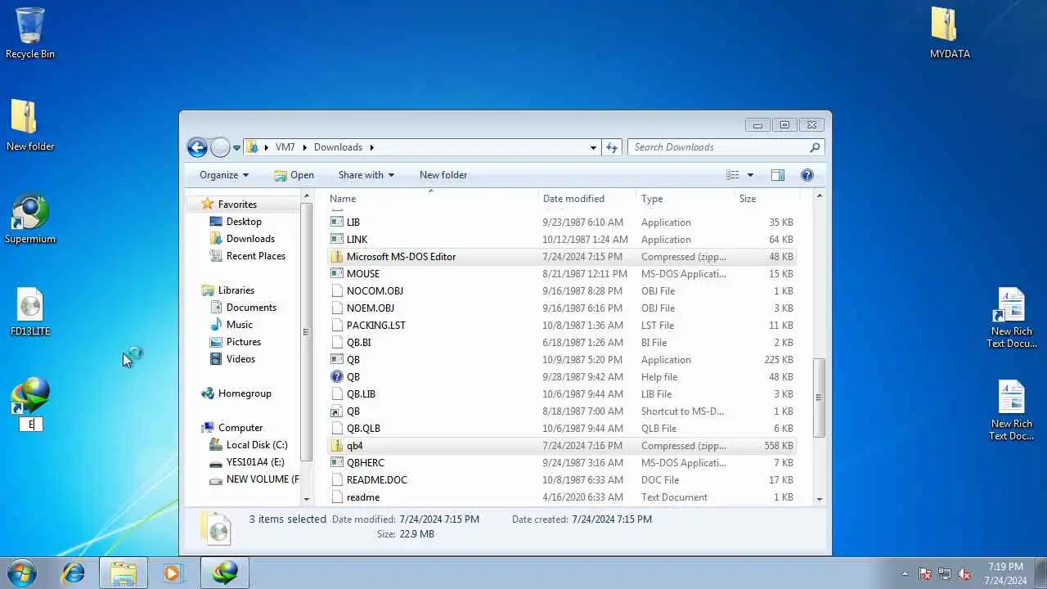
Task: Open Downloads in navigation pane
Action: click(250, 239)
